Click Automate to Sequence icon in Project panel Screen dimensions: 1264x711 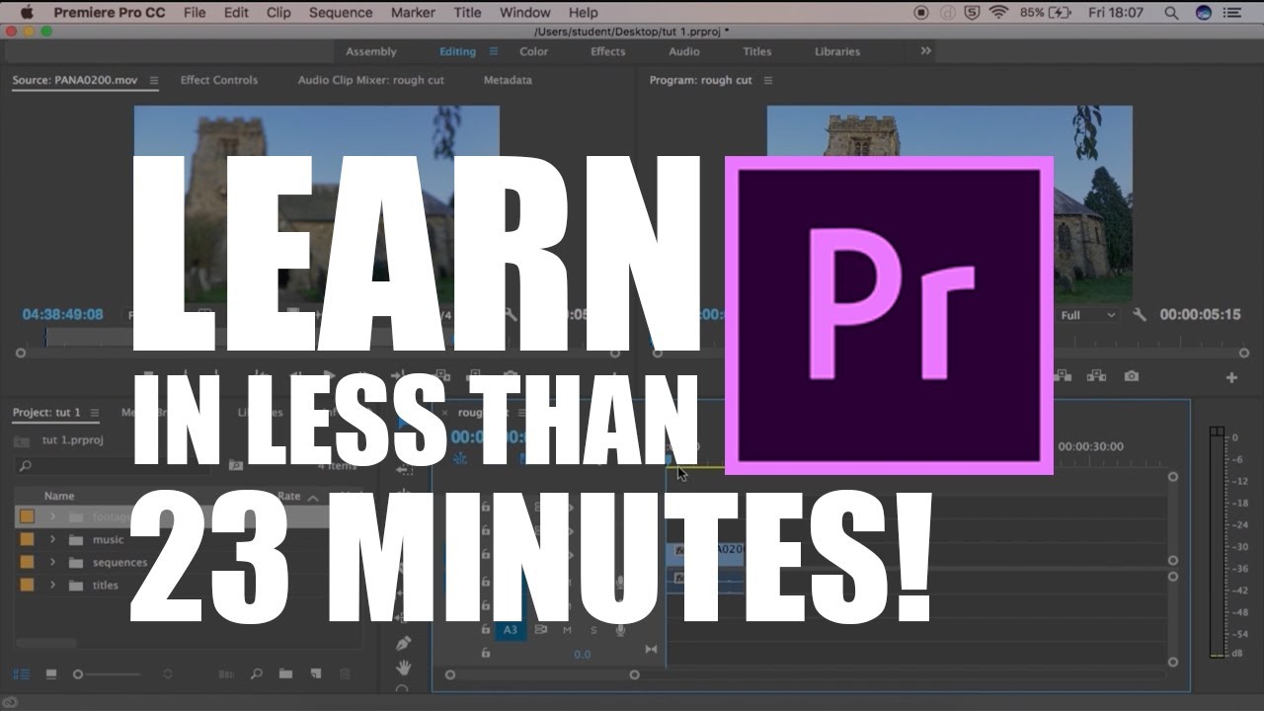(226, 673)
